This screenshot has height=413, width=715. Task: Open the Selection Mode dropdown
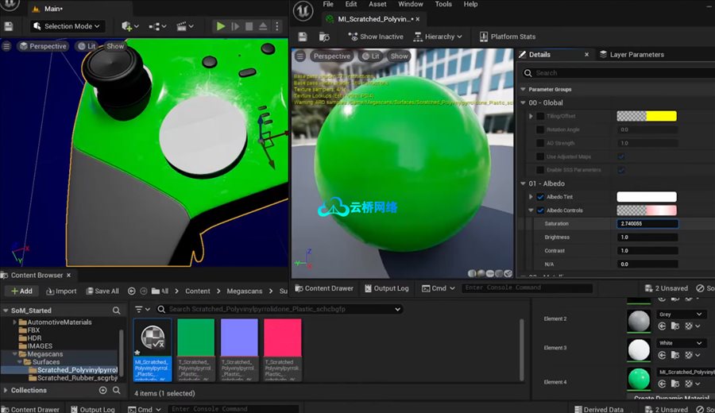click(67, 26)
